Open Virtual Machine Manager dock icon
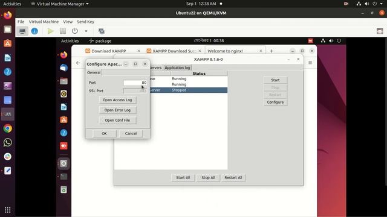387x217 pixels. (8, 114)
